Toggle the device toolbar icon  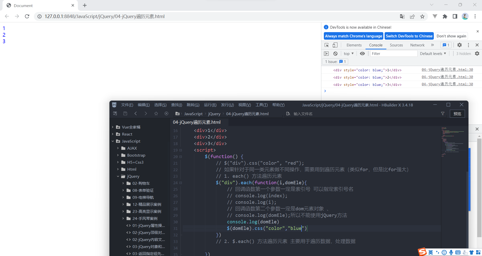tap(335, 45)
